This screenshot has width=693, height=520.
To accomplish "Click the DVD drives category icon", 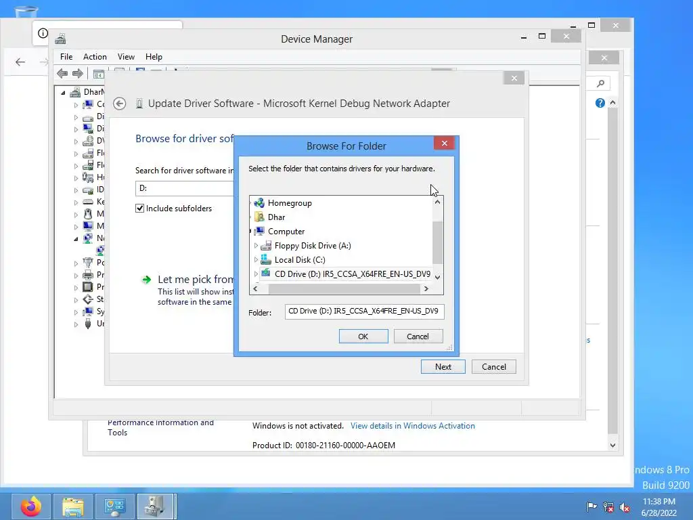I will pos(88,141).
